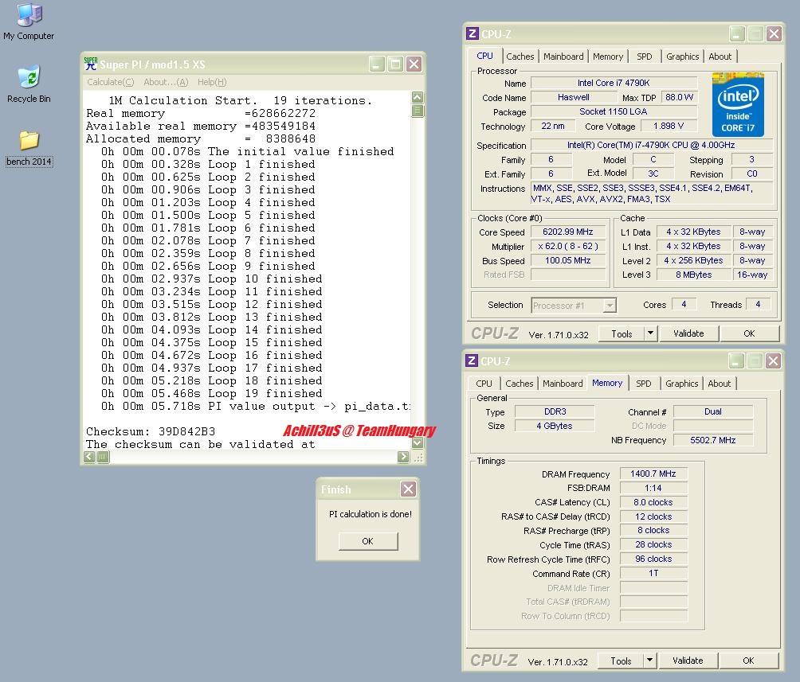This screenshot has height=682, width=800.
Task: Switch to Mainboard tab in upper CPU-Z
Action: pos(563,57)
